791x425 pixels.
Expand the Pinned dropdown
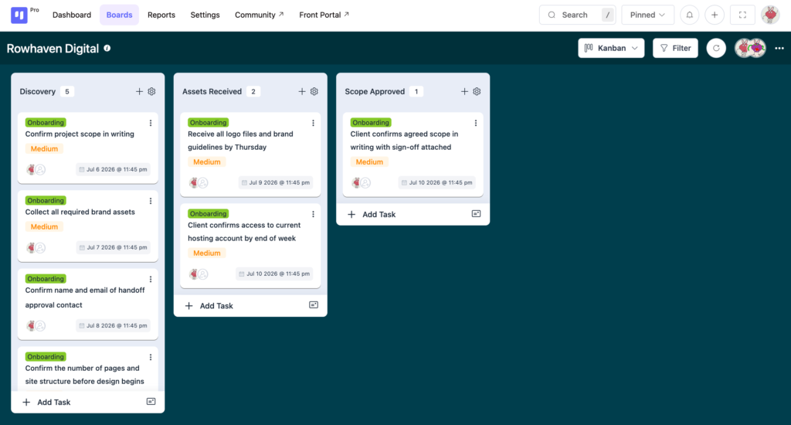pos(647,15)
